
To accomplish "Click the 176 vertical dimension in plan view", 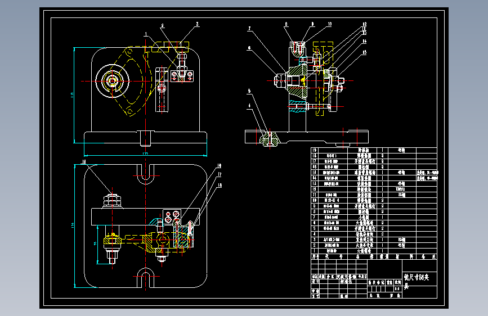I will coord(73,225).
